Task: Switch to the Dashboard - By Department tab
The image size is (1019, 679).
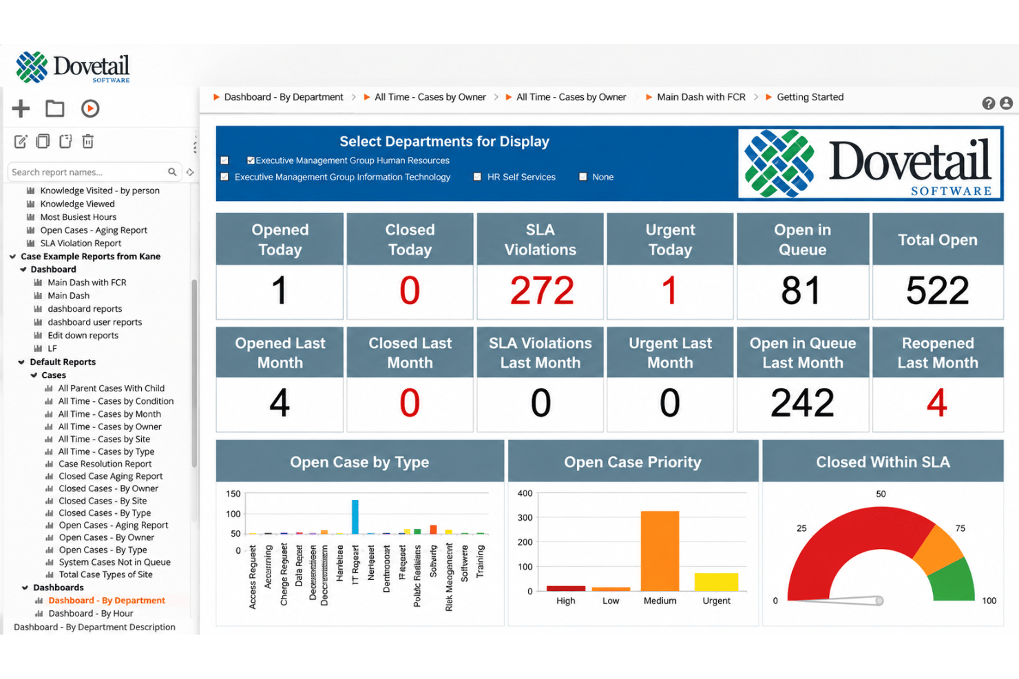Action: (x=278, y=97)
